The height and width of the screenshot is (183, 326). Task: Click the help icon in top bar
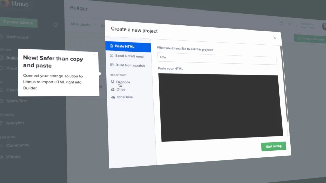281,23
